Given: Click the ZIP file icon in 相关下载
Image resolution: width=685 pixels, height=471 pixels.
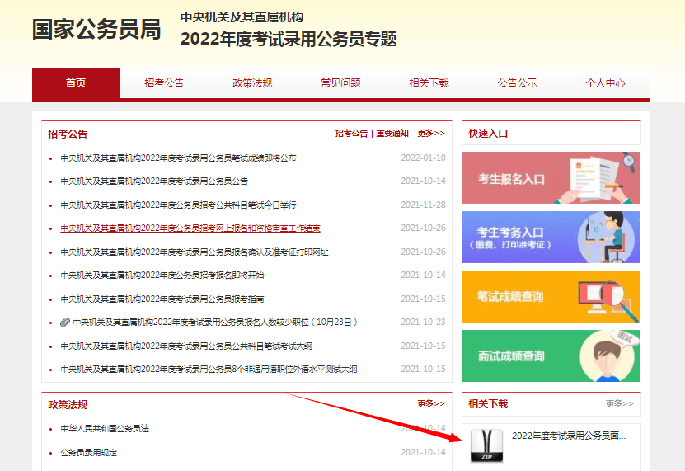Looking at the screenshot, I should (486, 445).
